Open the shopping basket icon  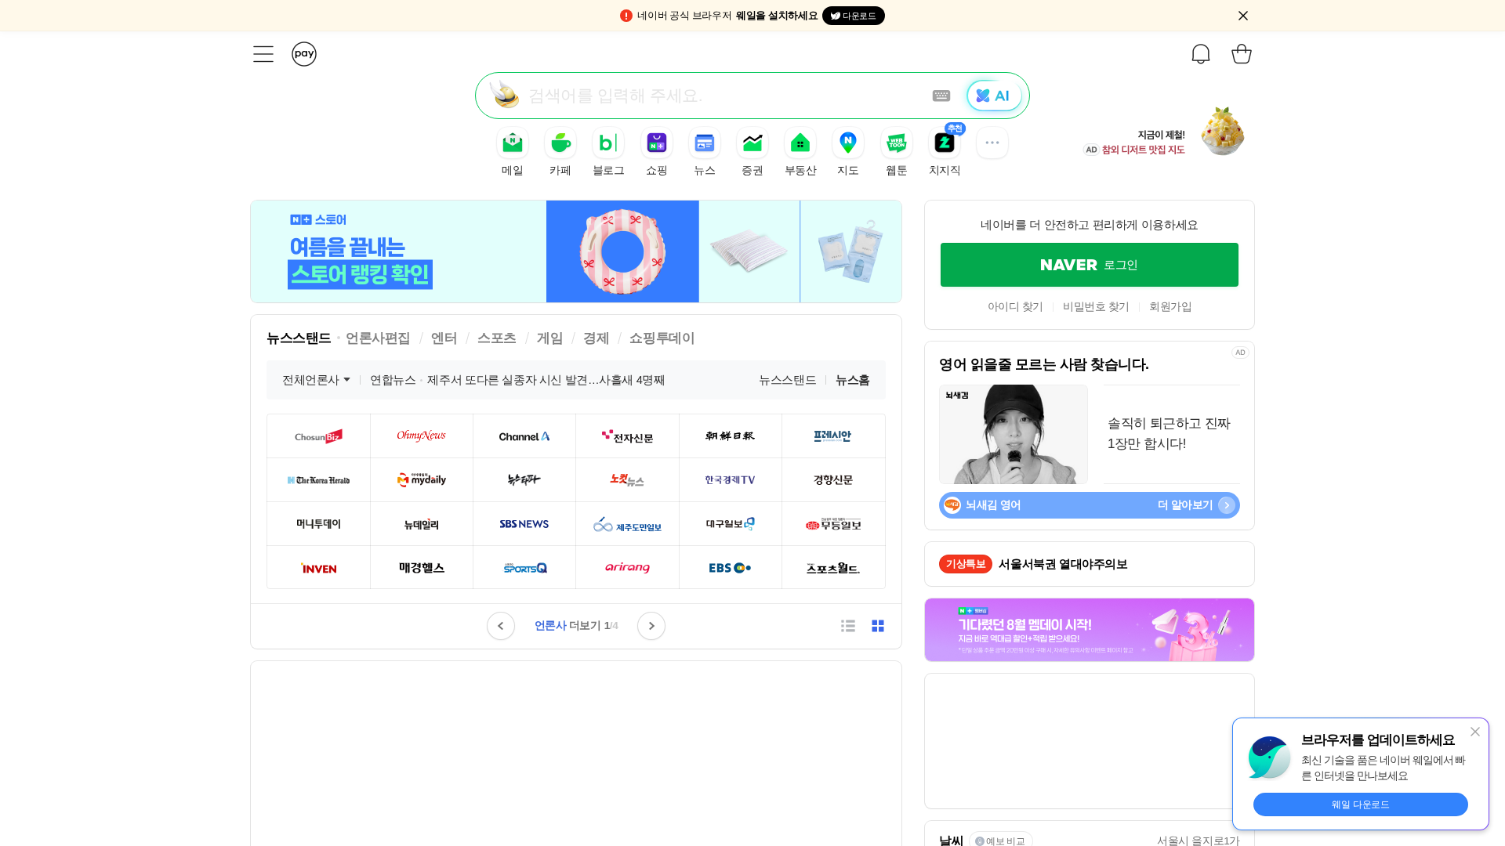tap(1242, 54)
